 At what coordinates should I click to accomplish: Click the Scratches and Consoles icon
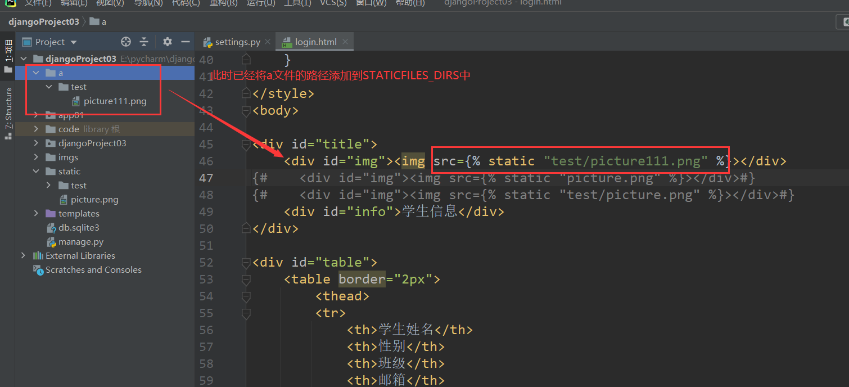[38, 270]
